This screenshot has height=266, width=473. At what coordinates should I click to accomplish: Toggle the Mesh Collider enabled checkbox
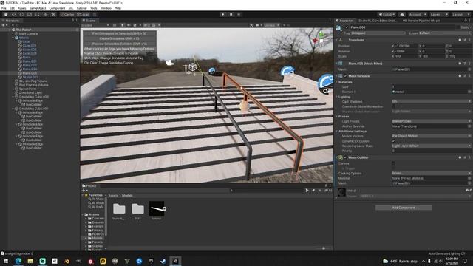(346, 157)
